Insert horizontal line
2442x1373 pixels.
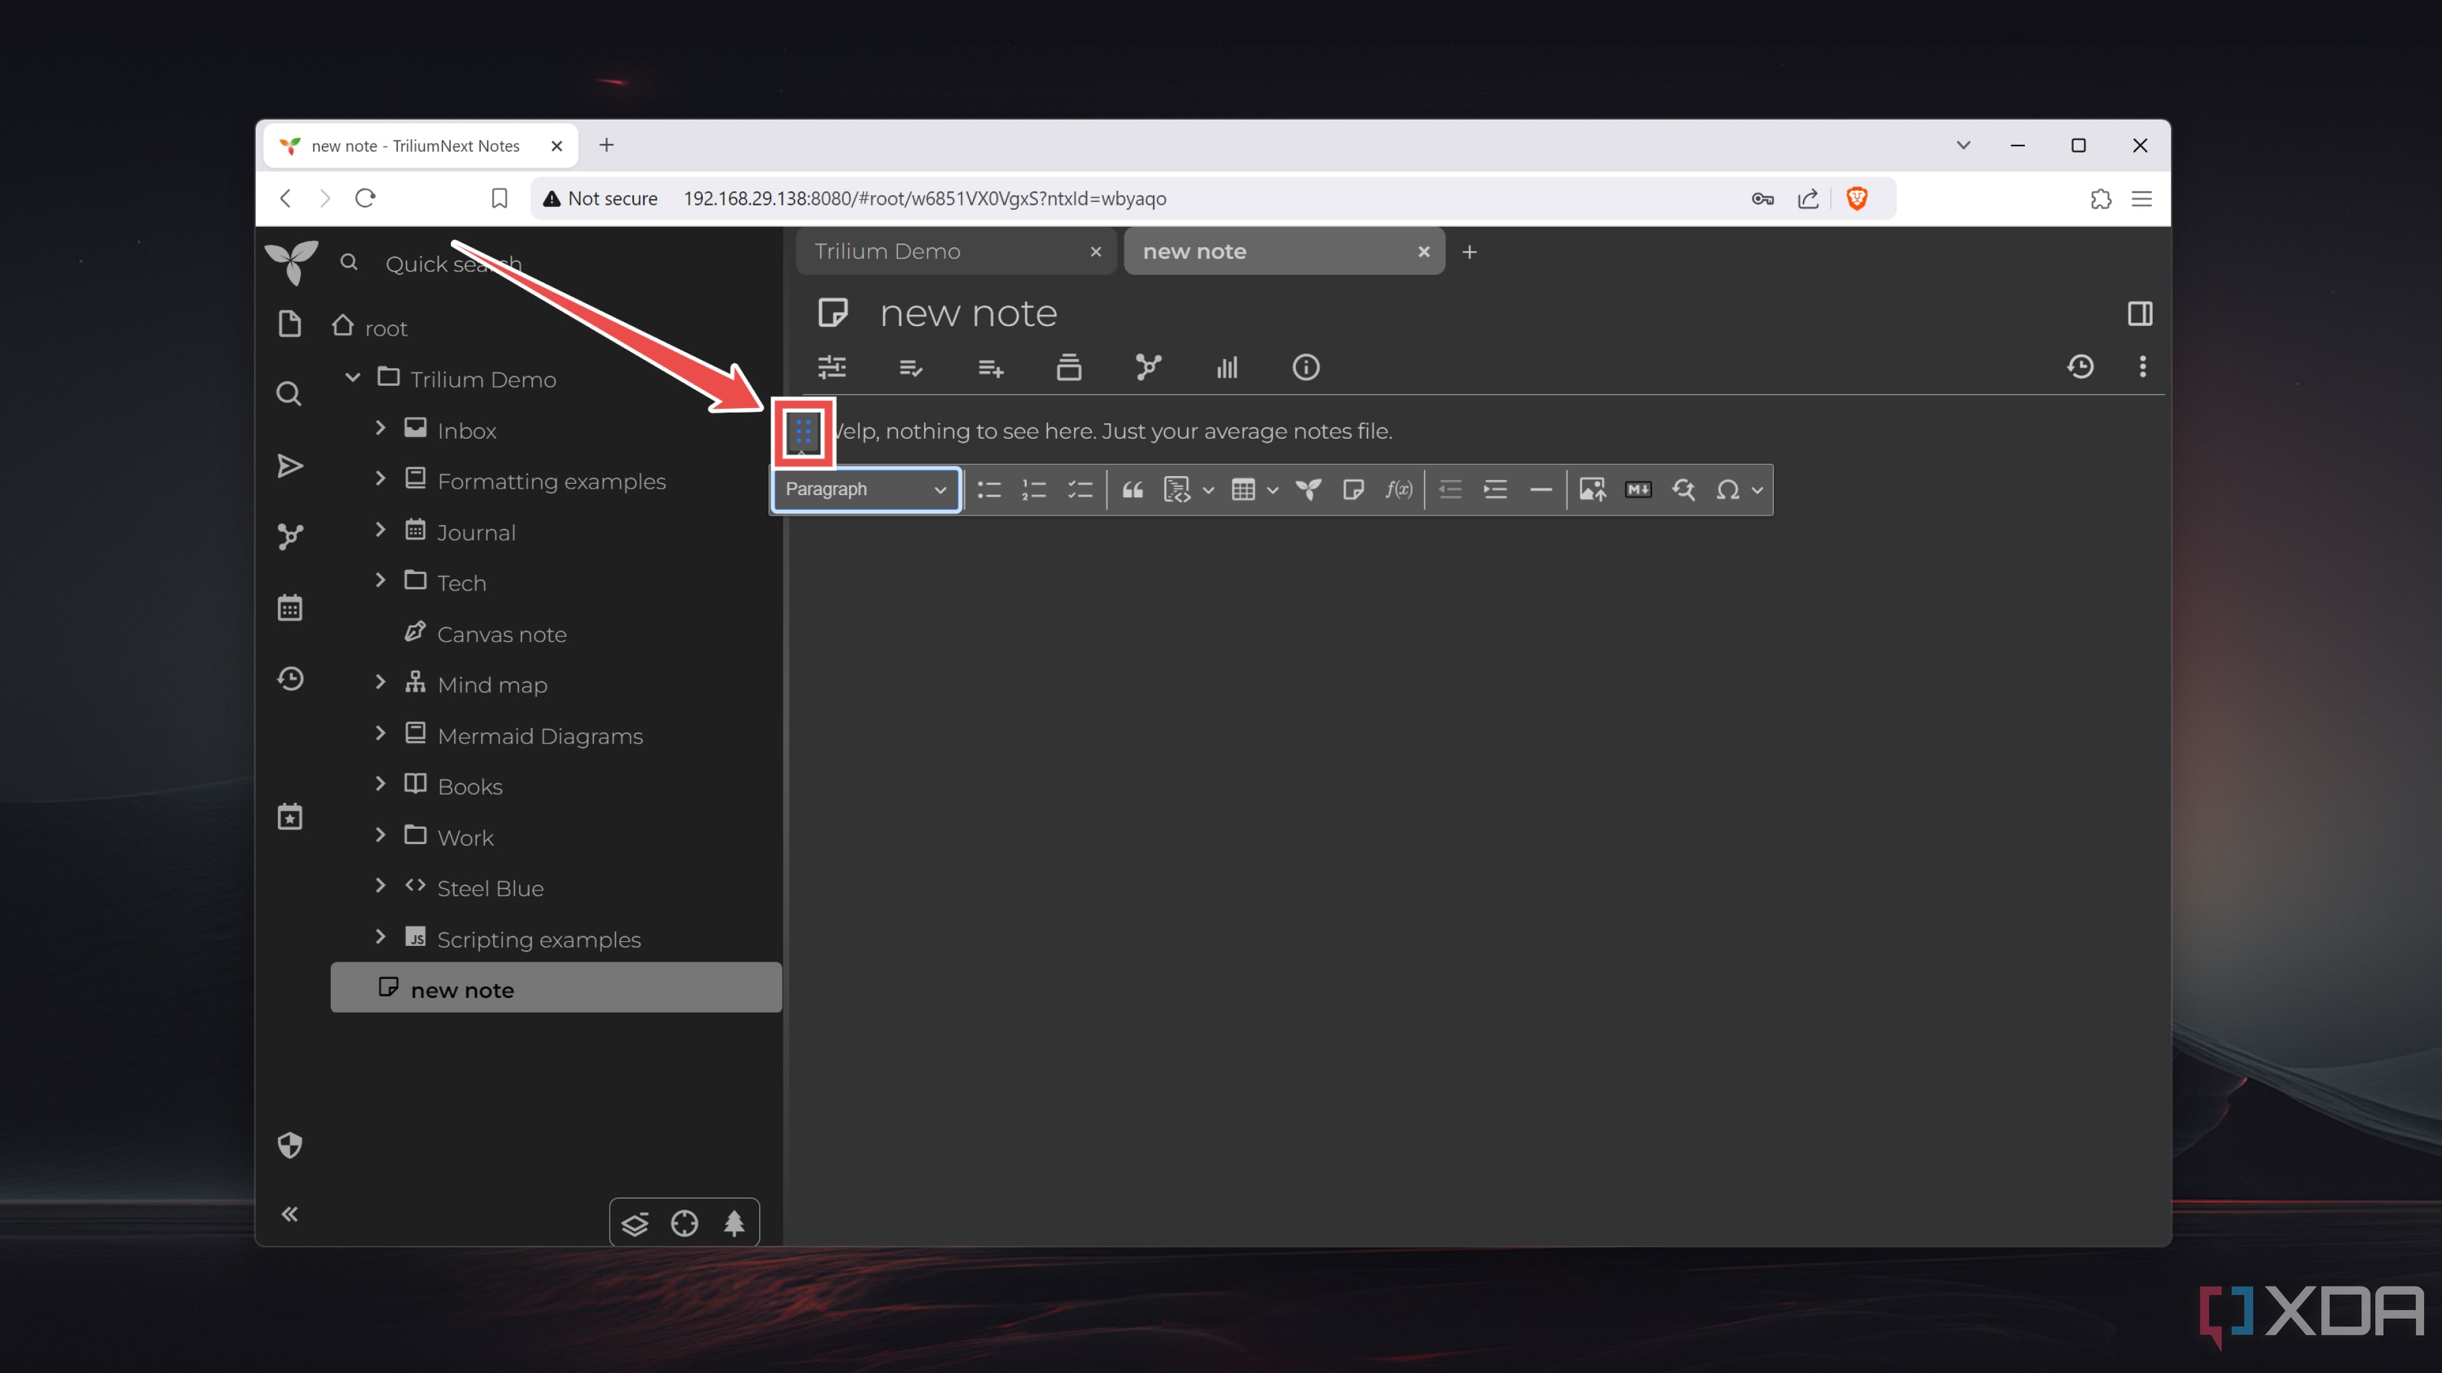coord(1542,490)
